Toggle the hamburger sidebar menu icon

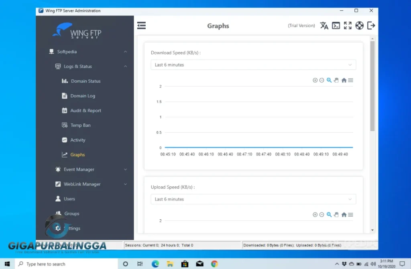pyautogui.click(x=141, y=26)
